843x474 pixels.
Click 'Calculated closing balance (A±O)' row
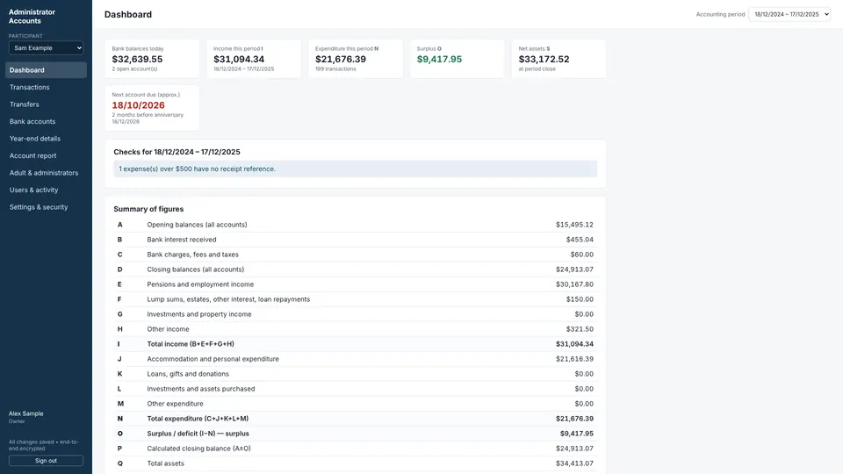click(x=356, y=449)
